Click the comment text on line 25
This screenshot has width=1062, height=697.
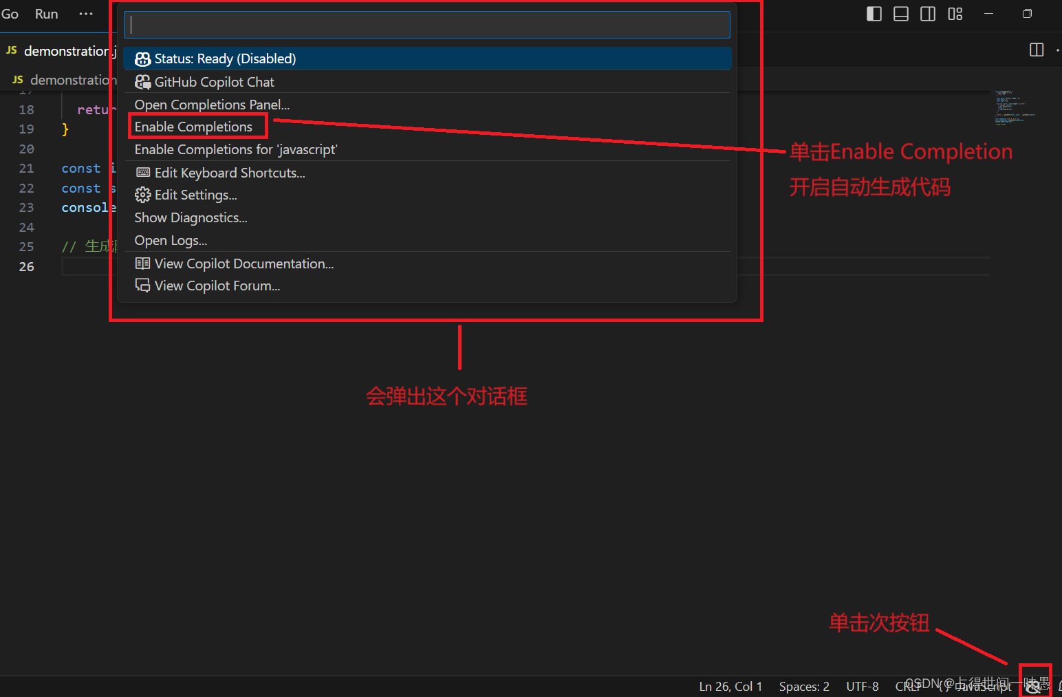[89, 246]
